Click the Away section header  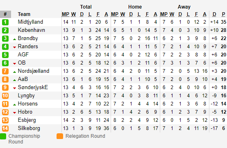[x=184, y=7]
